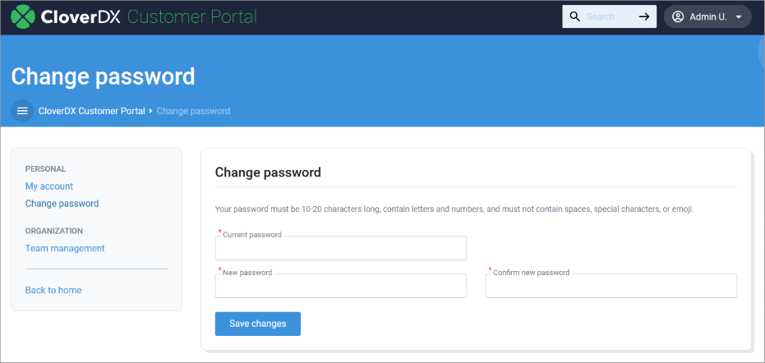
Task: Expand the Admin U. dropdown arrow
Action: click(x=739, y=17)
